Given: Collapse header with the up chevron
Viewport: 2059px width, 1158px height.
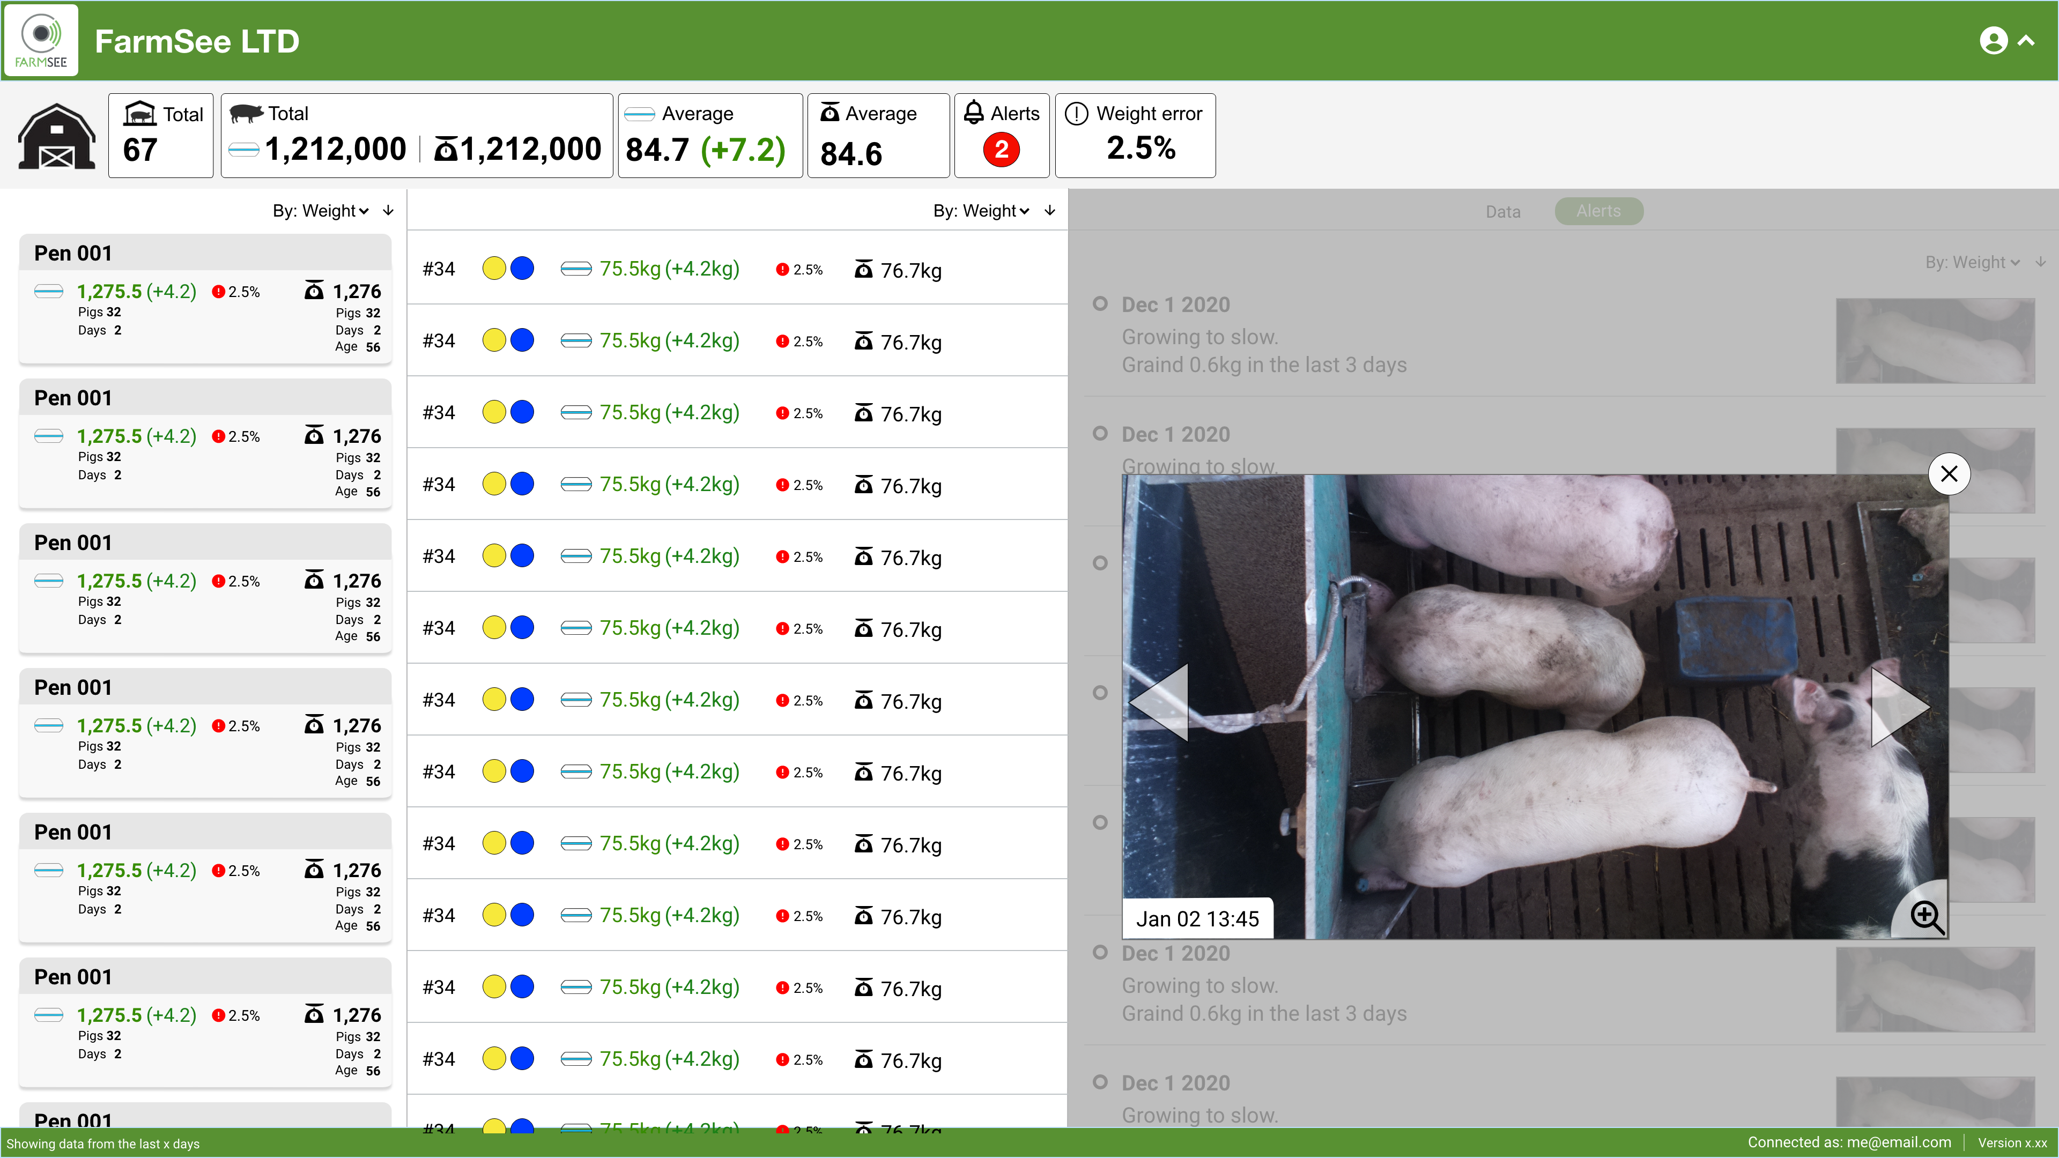Looking at the screenshot, I should coord(2026,41).
